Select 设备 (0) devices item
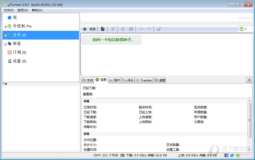The width and height of the screenshot is (255, 160). tap(17, 61)
